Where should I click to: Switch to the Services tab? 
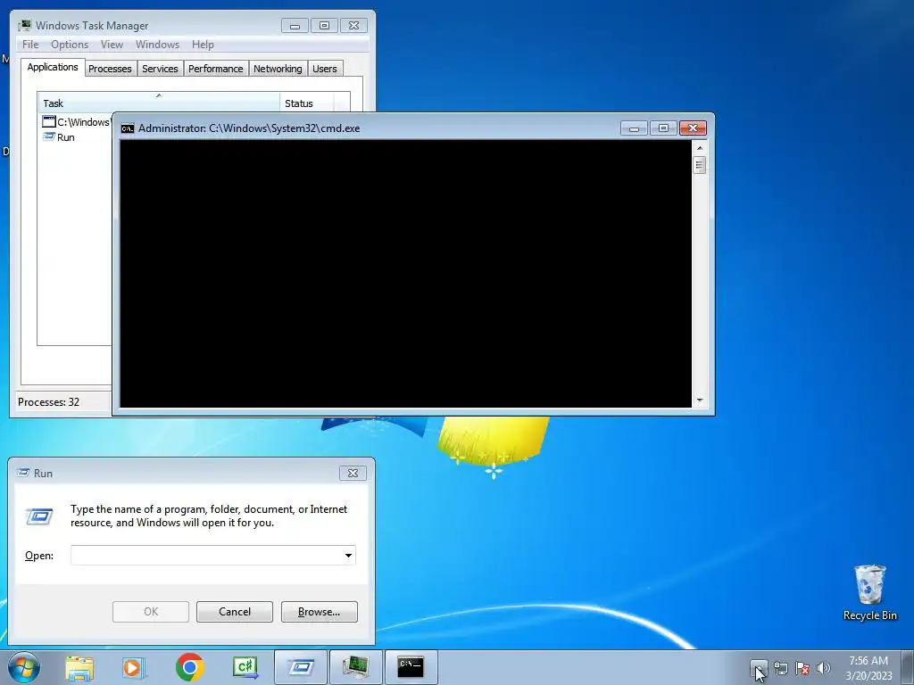160,69
